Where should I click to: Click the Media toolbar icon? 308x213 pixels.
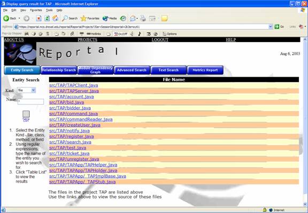(x=110, y=19)
